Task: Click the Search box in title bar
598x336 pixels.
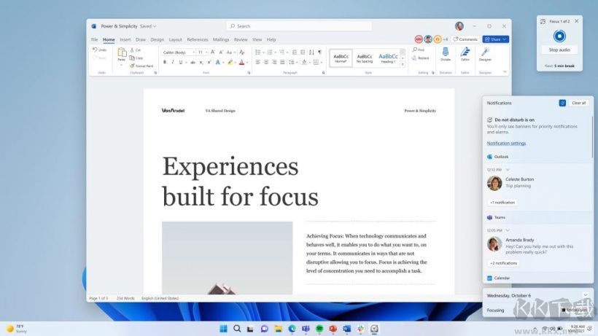Action: [x=277, y=26]
